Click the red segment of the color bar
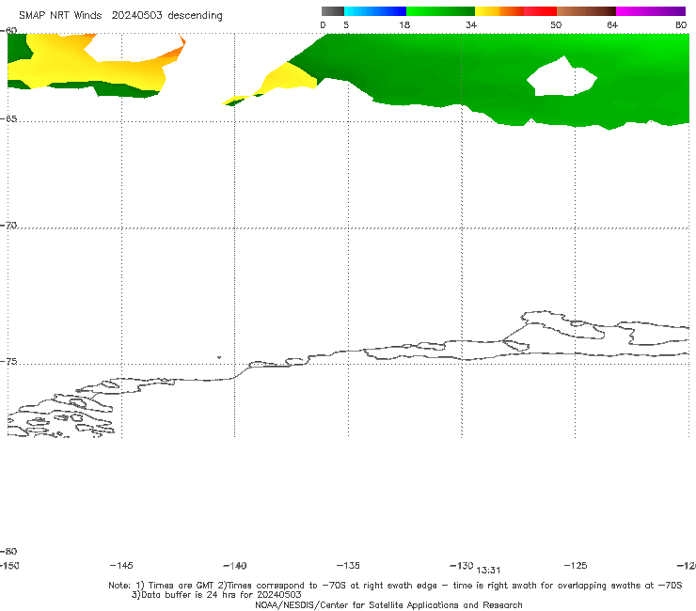696x611 pixels. 540,11
